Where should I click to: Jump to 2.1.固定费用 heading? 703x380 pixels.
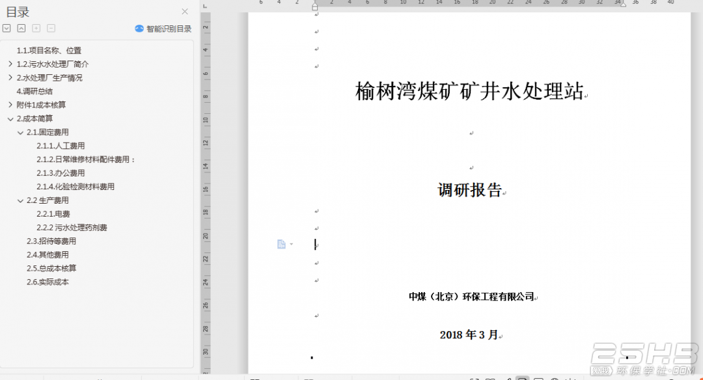(48, 132)
